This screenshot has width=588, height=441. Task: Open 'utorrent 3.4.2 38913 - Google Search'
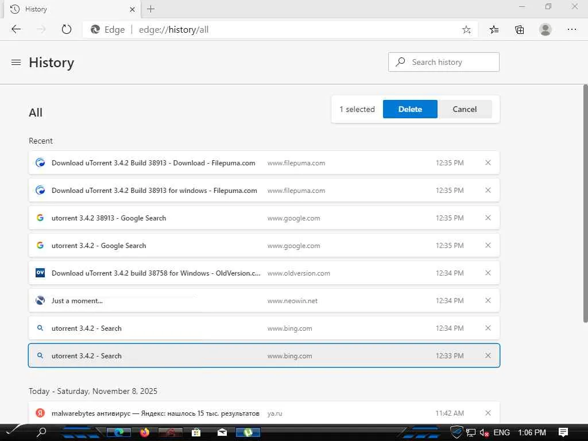click(109, 218)
